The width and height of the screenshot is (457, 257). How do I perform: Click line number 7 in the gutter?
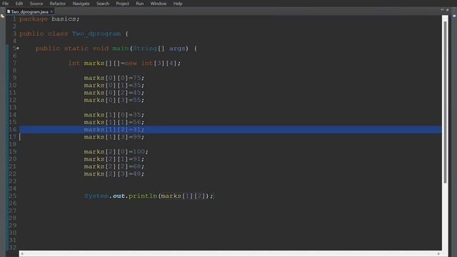(14, 63)
